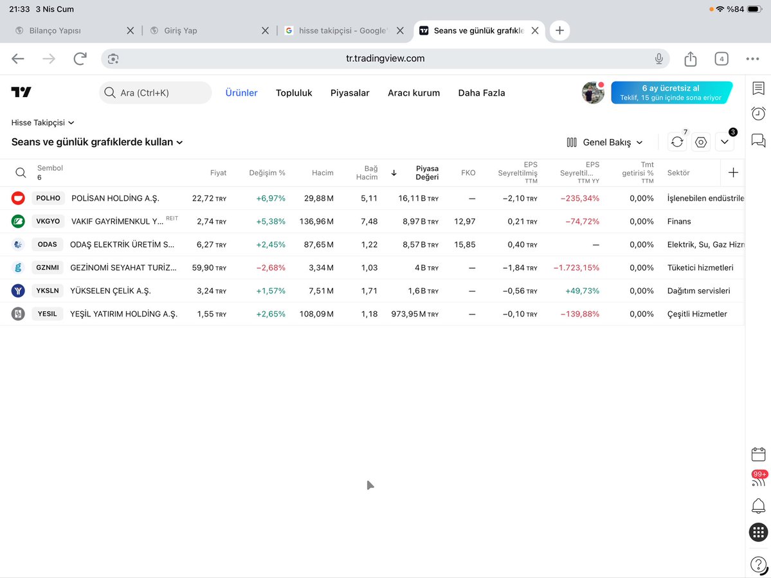Open the ODAS ticker symbol
This screenshot has height=578, width=771.
click(47, 244)
